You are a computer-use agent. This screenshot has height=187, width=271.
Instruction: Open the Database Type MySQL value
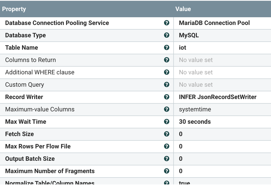[x=189, y=35]
